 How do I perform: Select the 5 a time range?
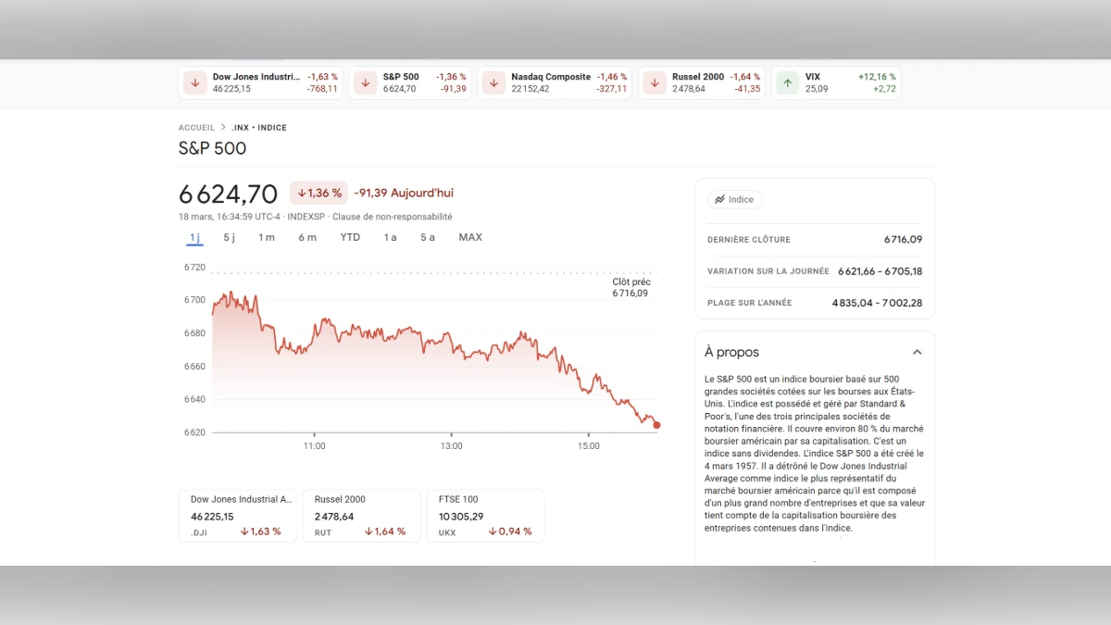pos(427,237)
